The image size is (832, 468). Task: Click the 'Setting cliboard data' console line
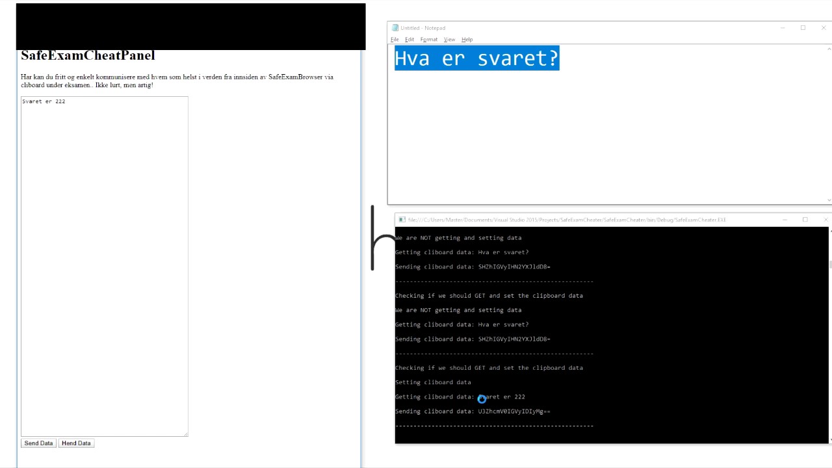433,382
